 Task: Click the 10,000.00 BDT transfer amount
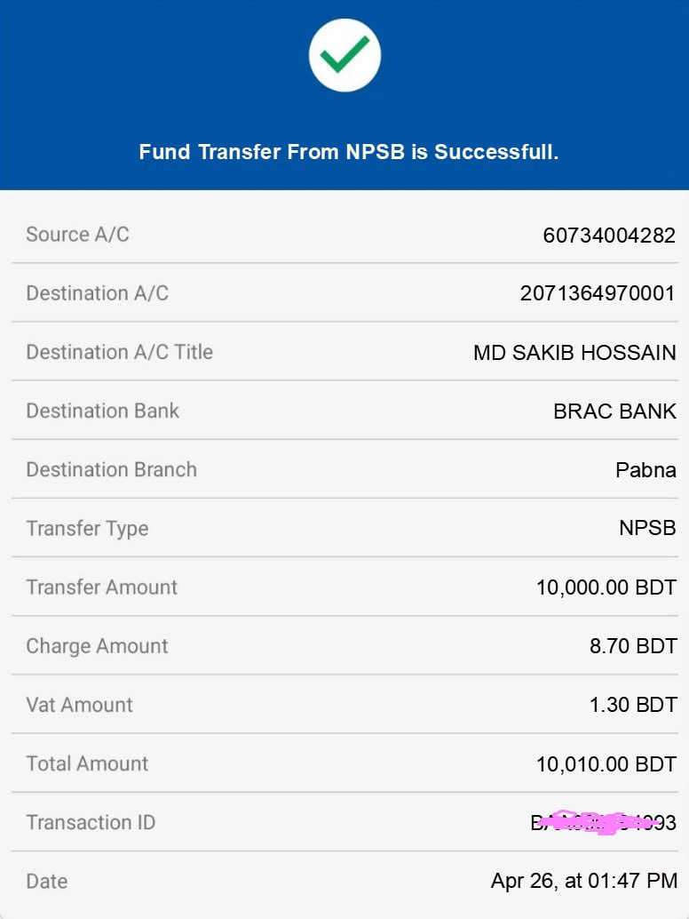point(606,587)
